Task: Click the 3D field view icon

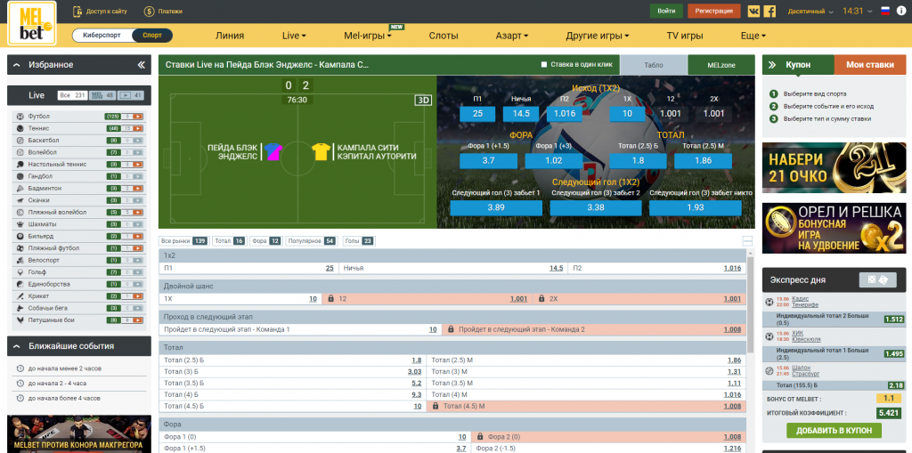Action: pos(423,100)
